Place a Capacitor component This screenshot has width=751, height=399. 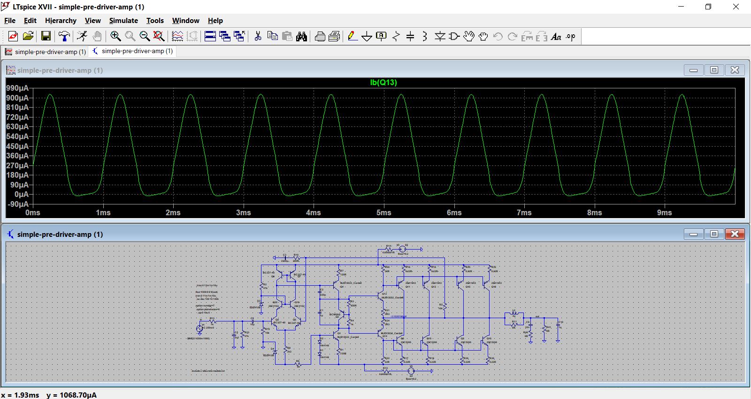click(410, 36)
